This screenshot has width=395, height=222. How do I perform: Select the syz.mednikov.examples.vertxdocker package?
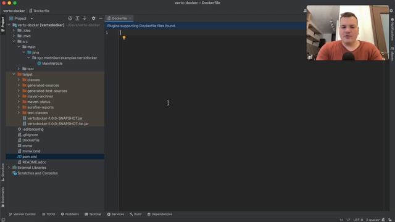point(67,58)
